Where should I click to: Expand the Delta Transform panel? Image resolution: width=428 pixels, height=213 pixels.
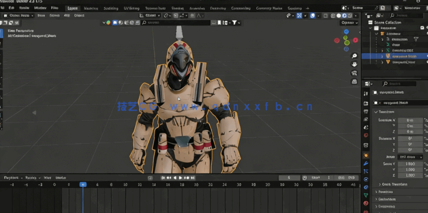click(393, 184)
